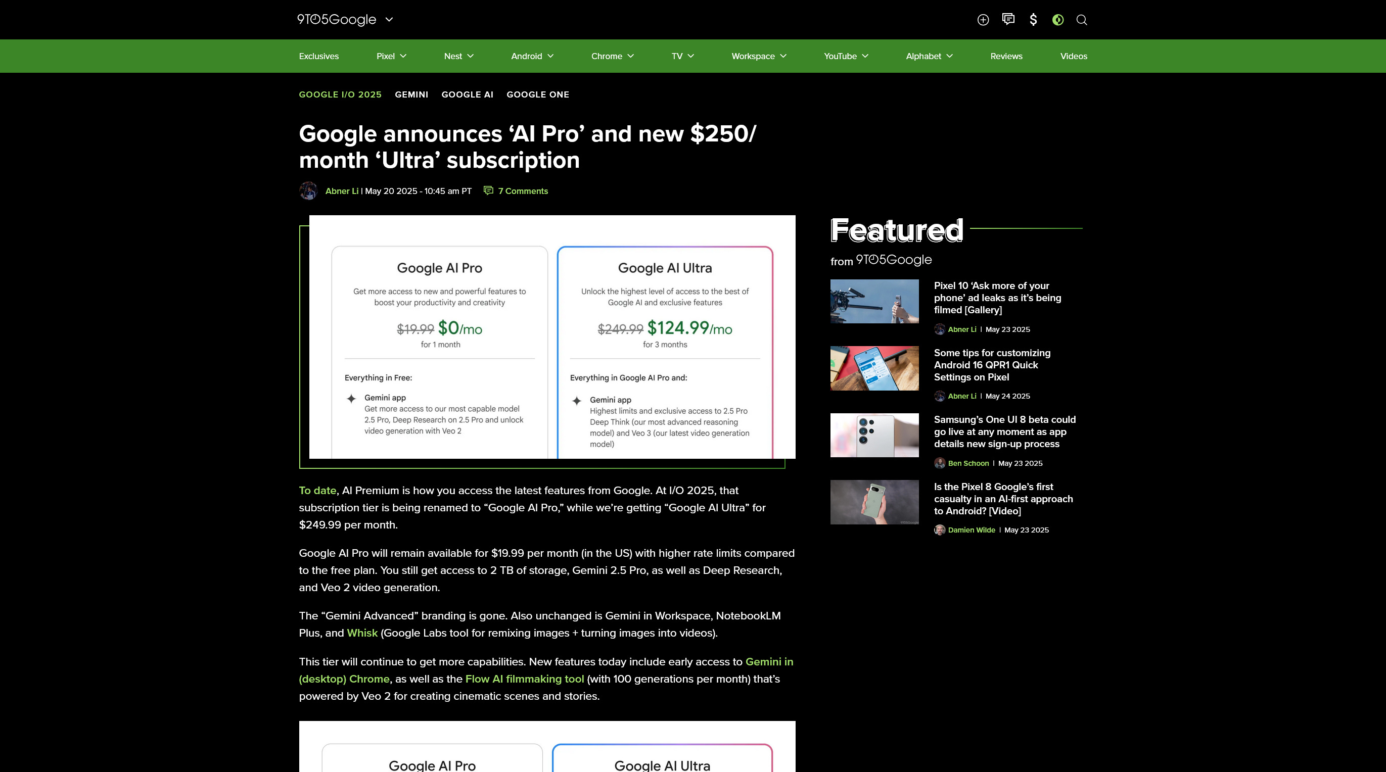Open site search via magnifier icon
Screen dimensions: 1386x772
pos(1082,20)
